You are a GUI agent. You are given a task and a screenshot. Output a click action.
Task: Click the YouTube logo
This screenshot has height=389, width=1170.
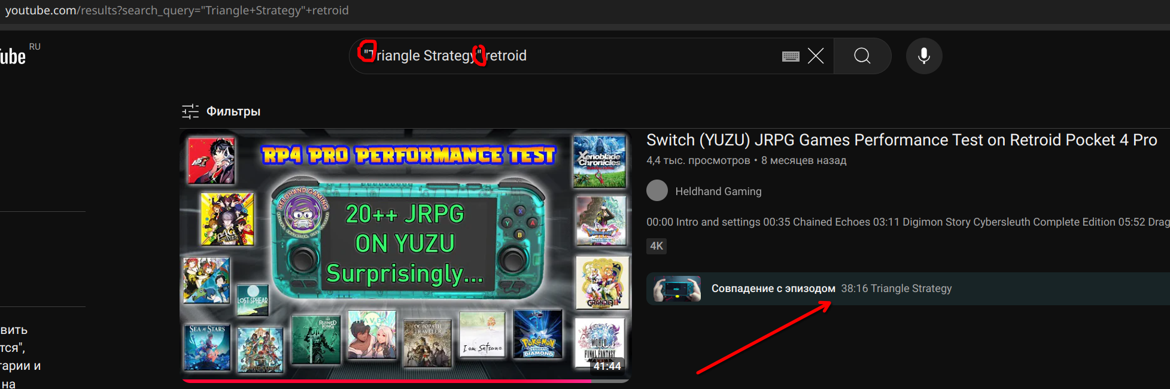tap(13, 56)
